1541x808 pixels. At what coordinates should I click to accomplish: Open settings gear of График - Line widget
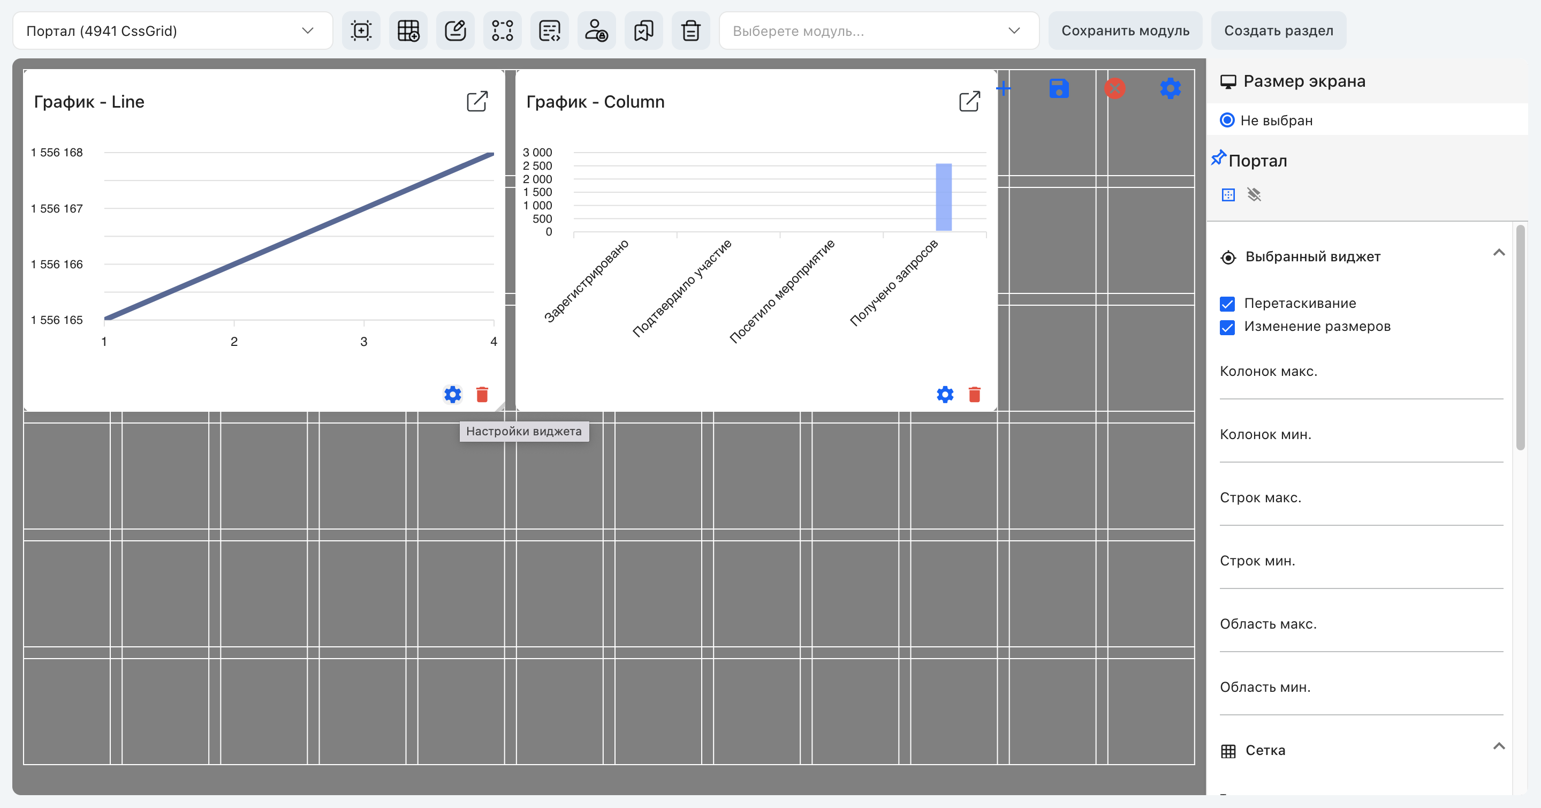453,395
